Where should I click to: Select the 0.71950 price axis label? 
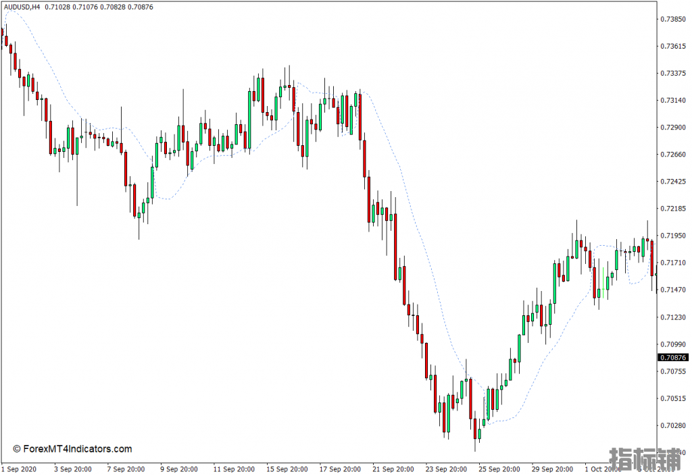point(674,236)
